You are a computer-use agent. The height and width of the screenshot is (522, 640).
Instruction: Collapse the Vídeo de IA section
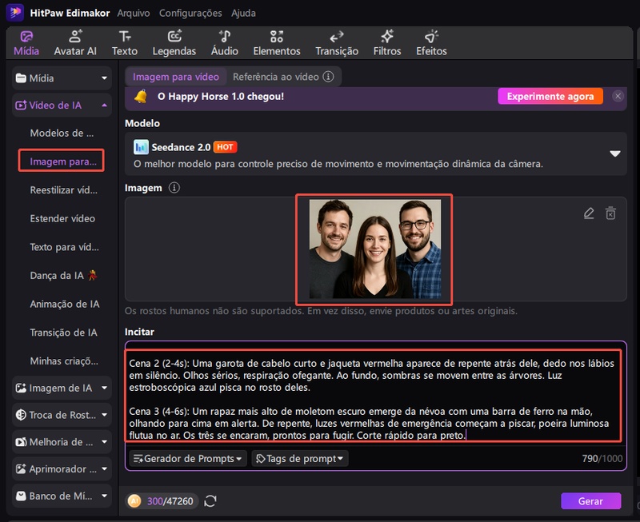point(62,106)
